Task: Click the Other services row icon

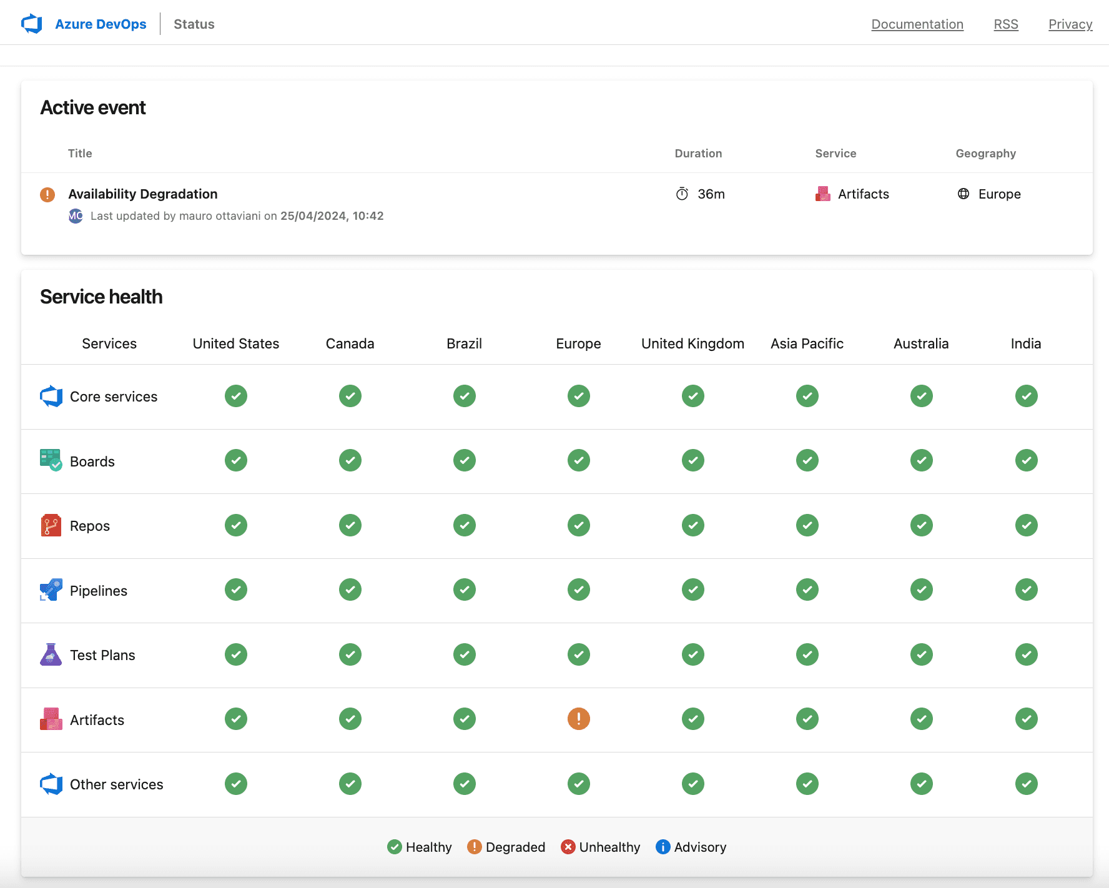Action: [51, 784]
